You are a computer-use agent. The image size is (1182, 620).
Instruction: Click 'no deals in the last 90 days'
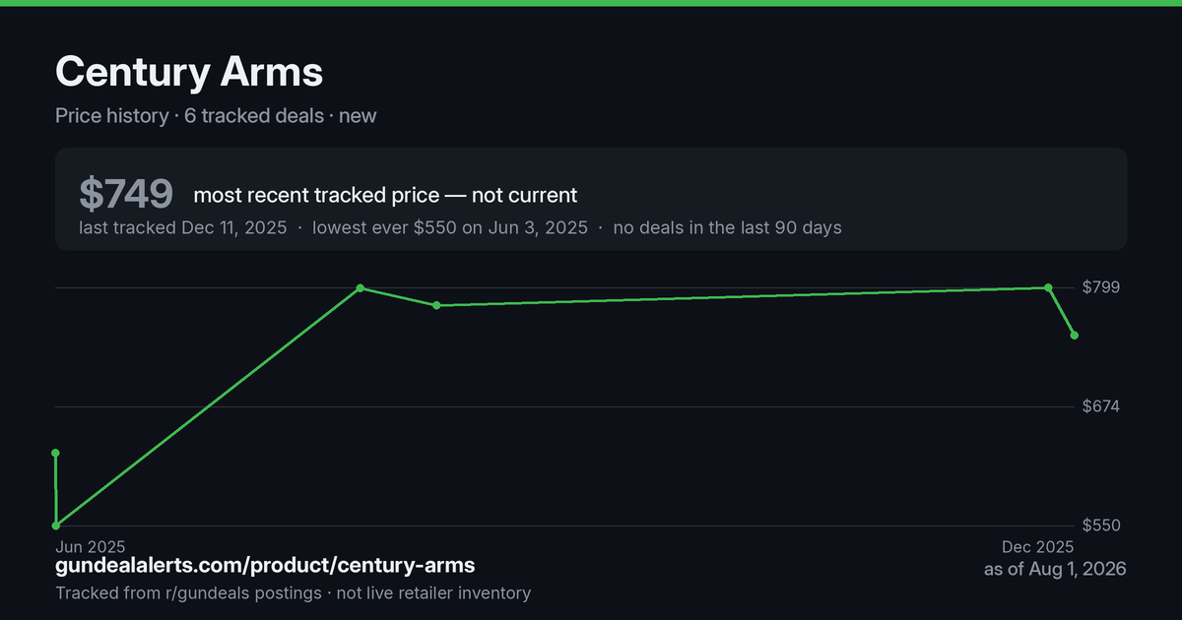point(727,227)
